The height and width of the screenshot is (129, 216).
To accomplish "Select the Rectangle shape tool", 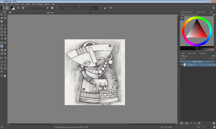I will pos(2,29).
